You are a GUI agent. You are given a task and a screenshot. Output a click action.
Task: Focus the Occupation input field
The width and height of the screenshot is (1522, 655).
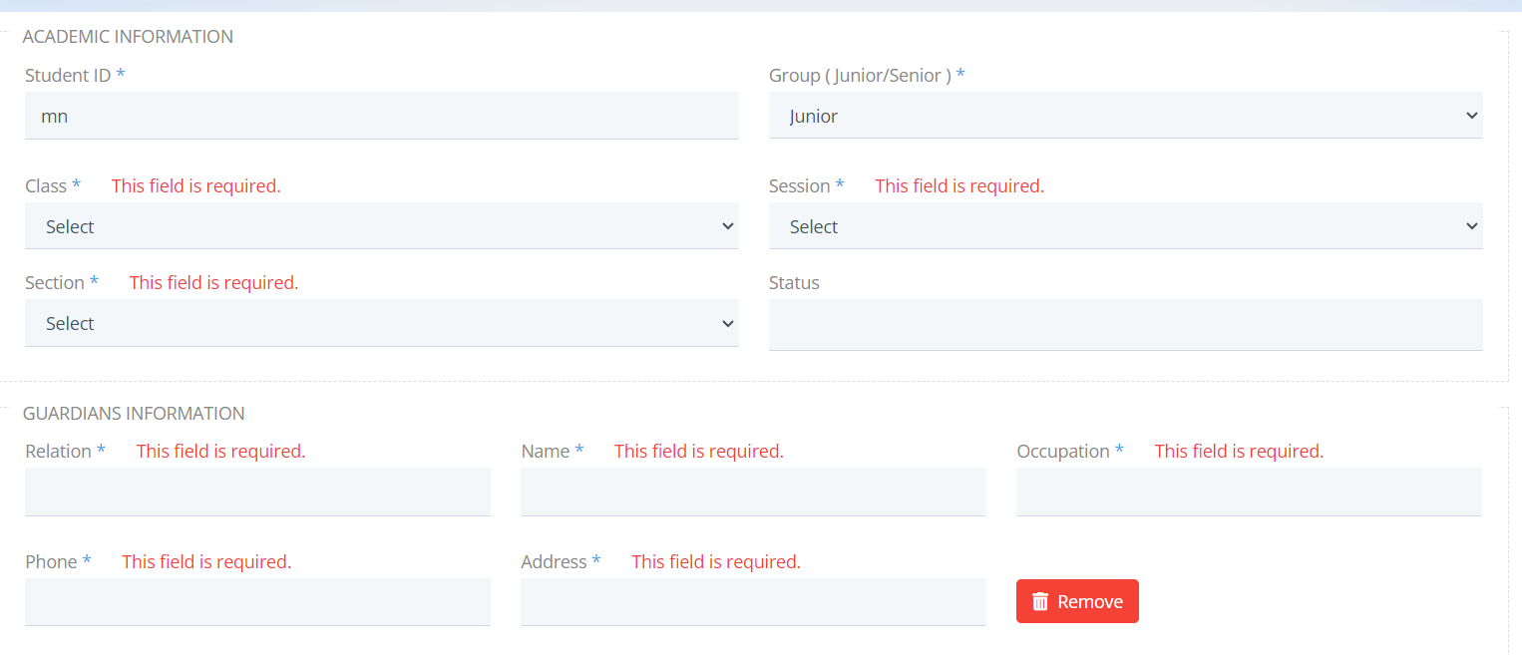click(x=1249, y=491)
